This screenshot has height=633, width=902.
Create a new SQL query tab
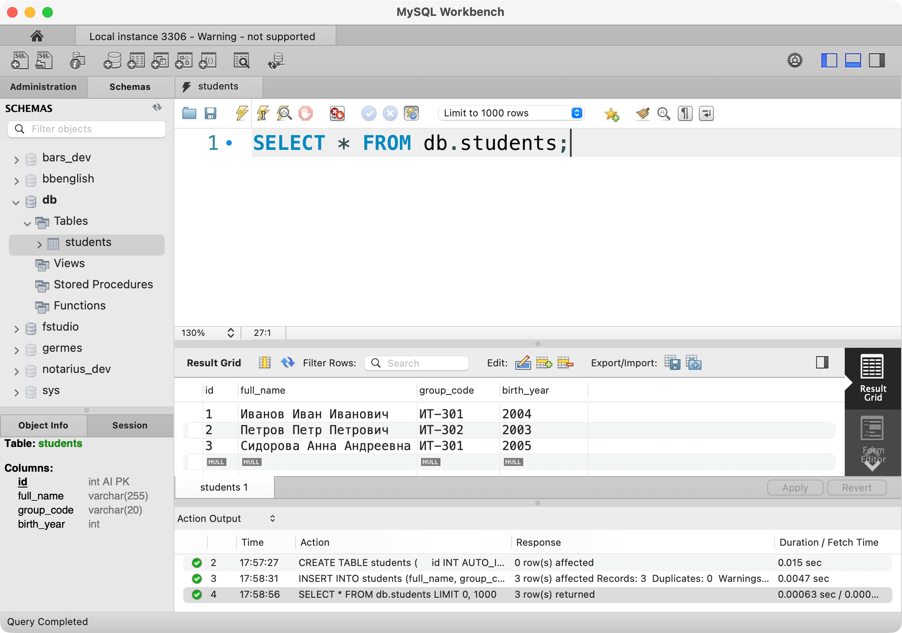pyautogui.click(x=19, y=61)
